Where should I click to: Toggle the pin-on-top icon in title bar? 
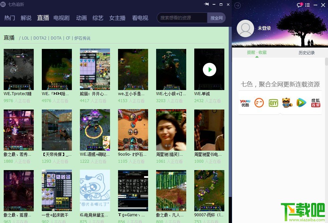[x=206, y=5]
